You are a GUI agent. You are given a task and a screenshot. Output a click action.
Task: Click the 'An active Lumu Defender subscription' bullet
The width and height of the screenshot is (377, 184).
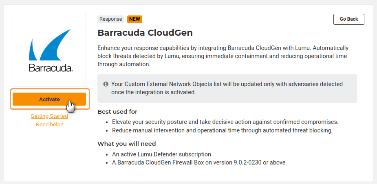click(161, 154)
